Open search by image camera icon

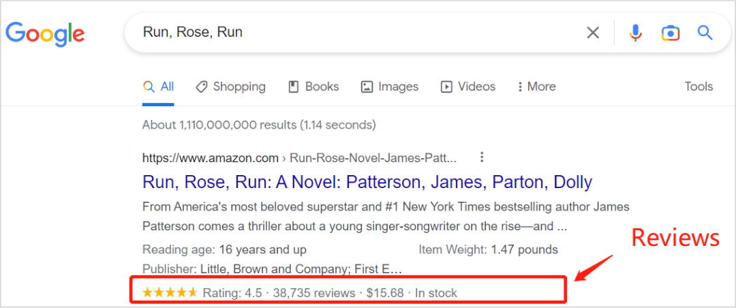click(670, 33)
